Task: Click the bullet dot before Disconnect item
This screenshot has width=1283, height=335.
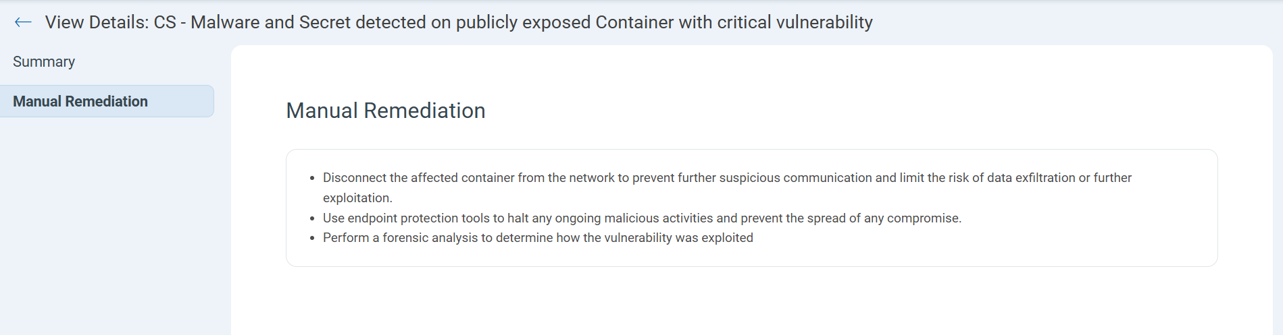Action: (x=312, y=179)
